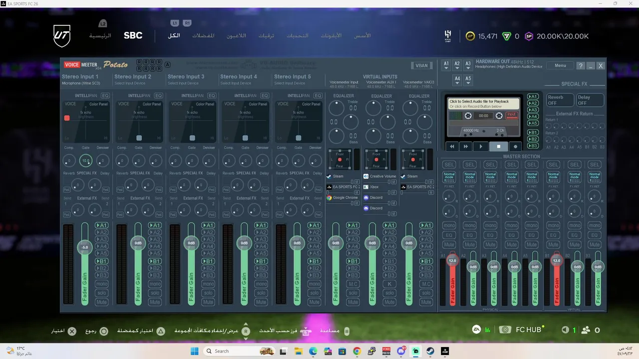Click the EQ button on Stereo Input 1 IntelliPan
Screen dimensions: 639x359
click(x=105, y=95)
